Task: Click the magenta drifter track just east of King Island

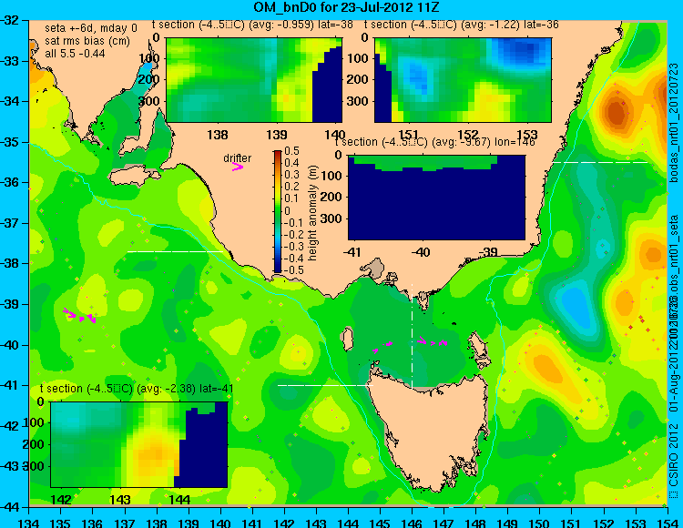Action: pos(382,348)
